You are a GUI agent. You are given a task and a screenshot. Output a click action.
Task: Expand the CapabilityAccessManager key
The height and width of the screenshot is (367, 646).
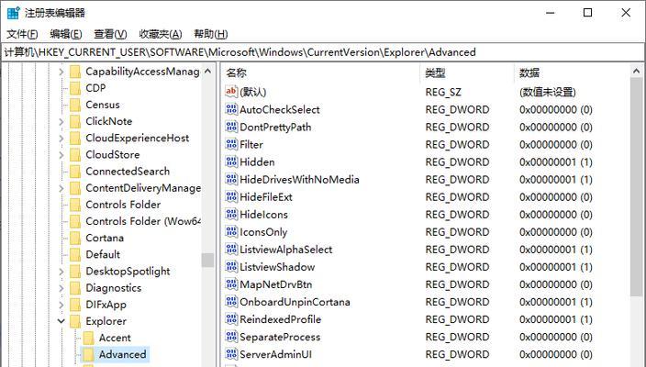(x=61, y=72)
